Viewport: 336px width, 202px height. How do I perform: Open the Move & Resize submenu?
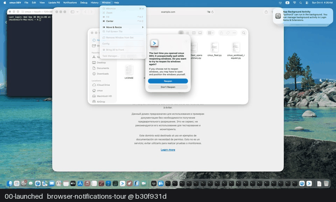coord(123,27)
